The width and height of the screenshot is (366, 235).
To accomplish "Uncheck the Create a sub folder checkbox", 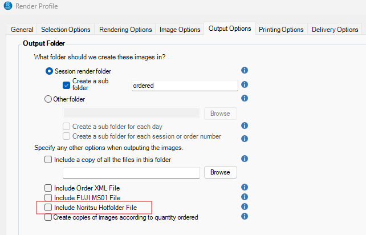I will click(66, 85).
